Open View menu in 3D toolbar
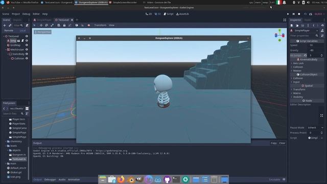 [111, 25]
